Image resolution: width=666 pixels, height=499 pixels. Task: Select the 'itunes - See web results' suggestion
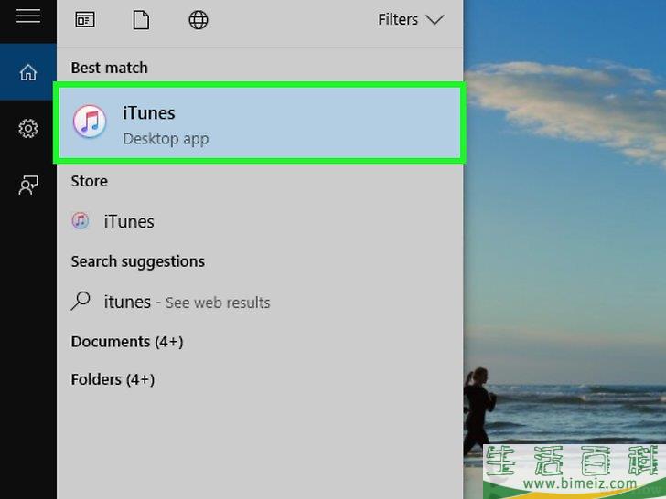[x=260, y=302]
